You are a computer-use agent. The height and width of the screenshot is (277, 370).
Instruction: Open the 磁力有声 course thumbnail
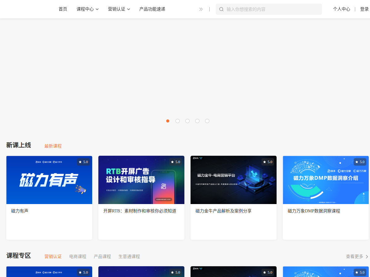point(49,180)
